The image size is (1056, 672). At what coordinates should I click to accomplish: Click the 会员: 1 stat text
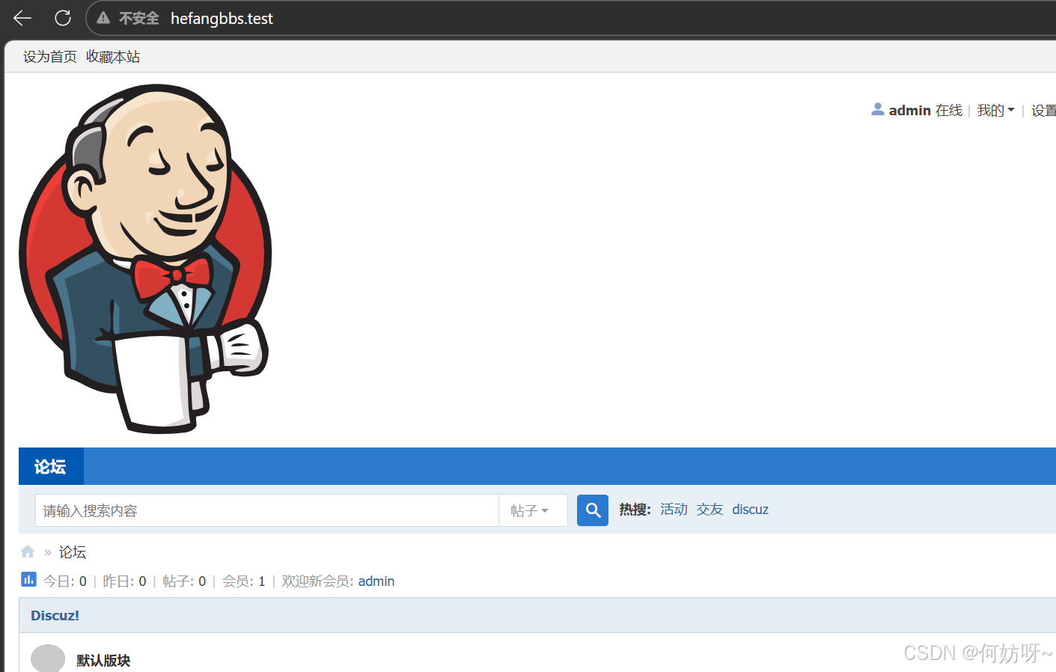click(x=244, y=581)
